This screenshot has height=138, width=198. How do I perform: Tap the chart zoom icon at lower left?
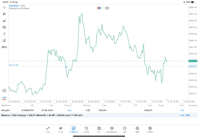point(4,91)
